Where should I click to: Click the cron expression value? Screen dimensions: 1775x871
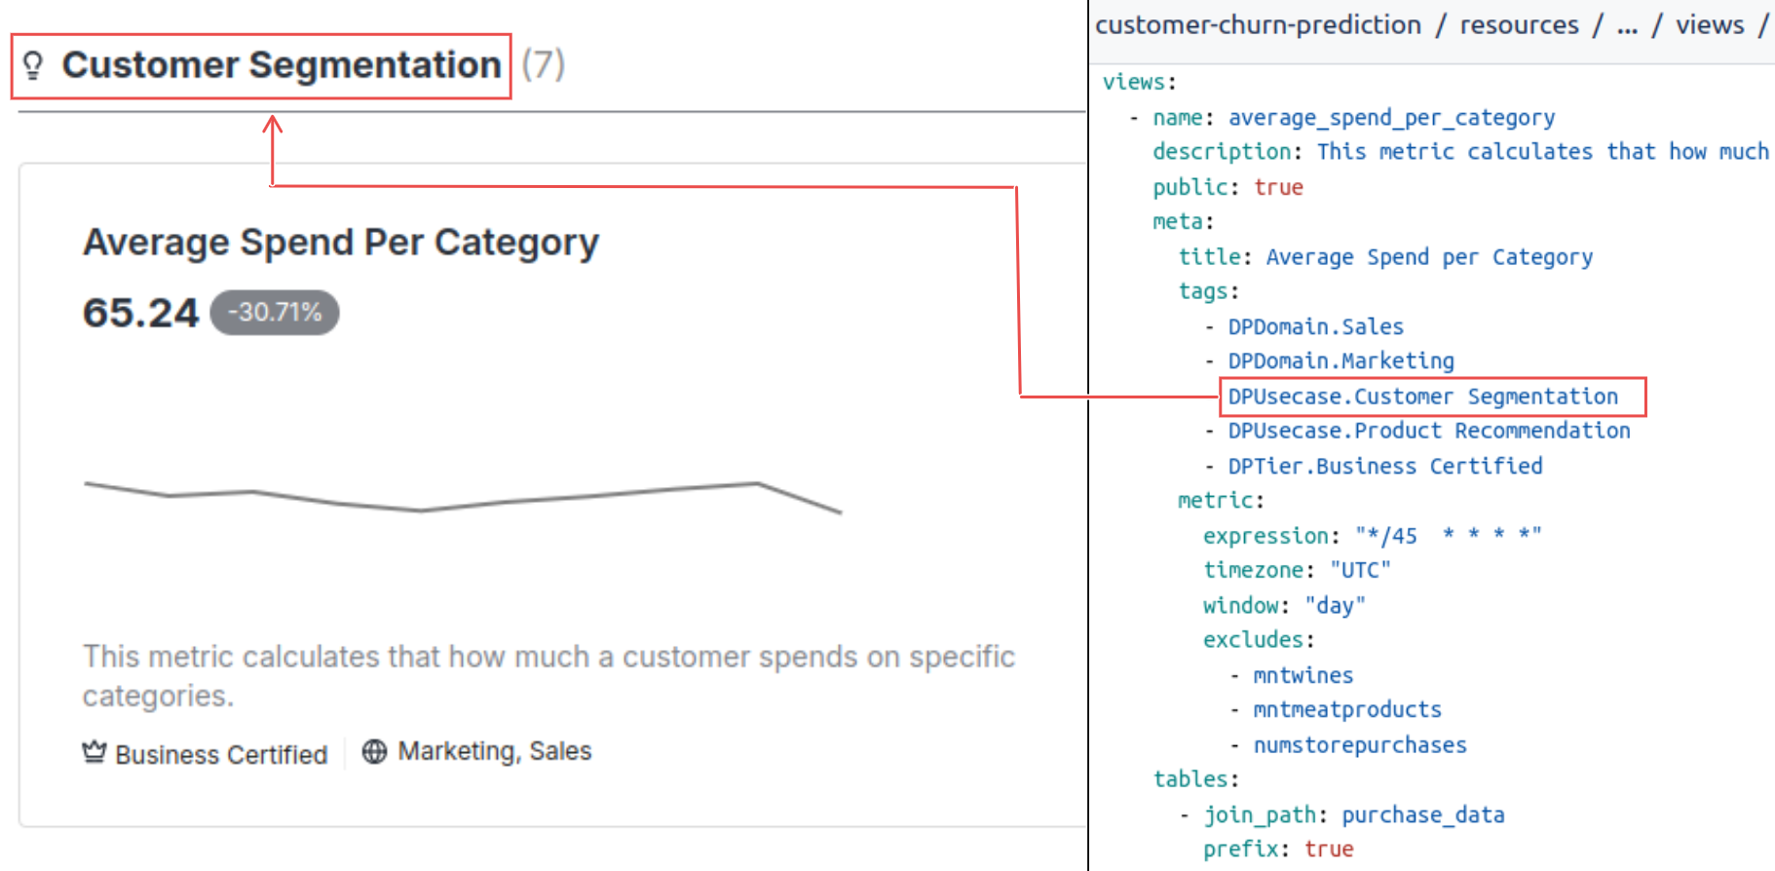tap(1448, 535)
